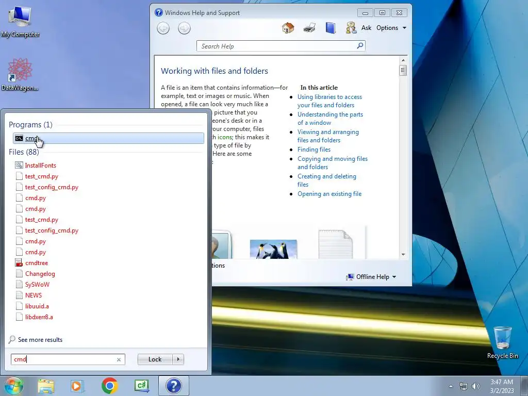Launch Google Chrome from taskbar

click(x=109, y=386)
